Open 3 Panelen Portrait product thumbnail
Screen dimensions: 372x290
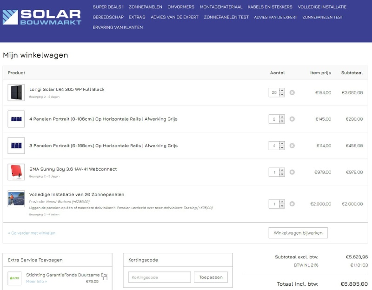point(16,145)
